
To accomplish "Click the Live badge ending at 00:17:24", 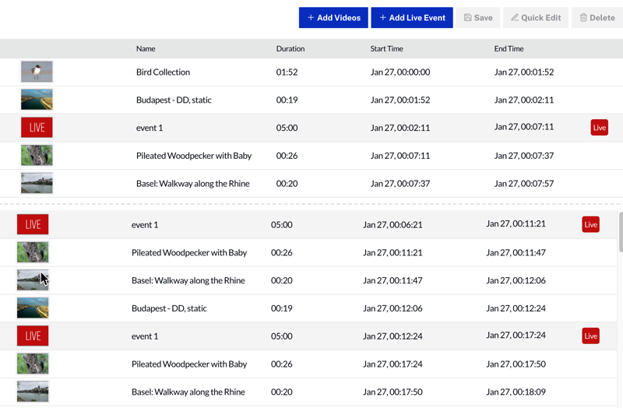I will coord(591,336).
